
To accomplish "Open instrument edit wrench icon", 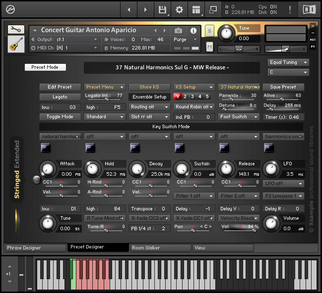I will tap(16, 30).
